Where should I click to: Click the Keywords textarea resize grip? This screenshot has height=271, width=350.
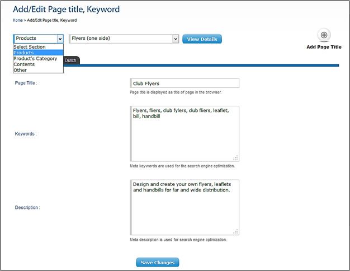coord(235,158)
